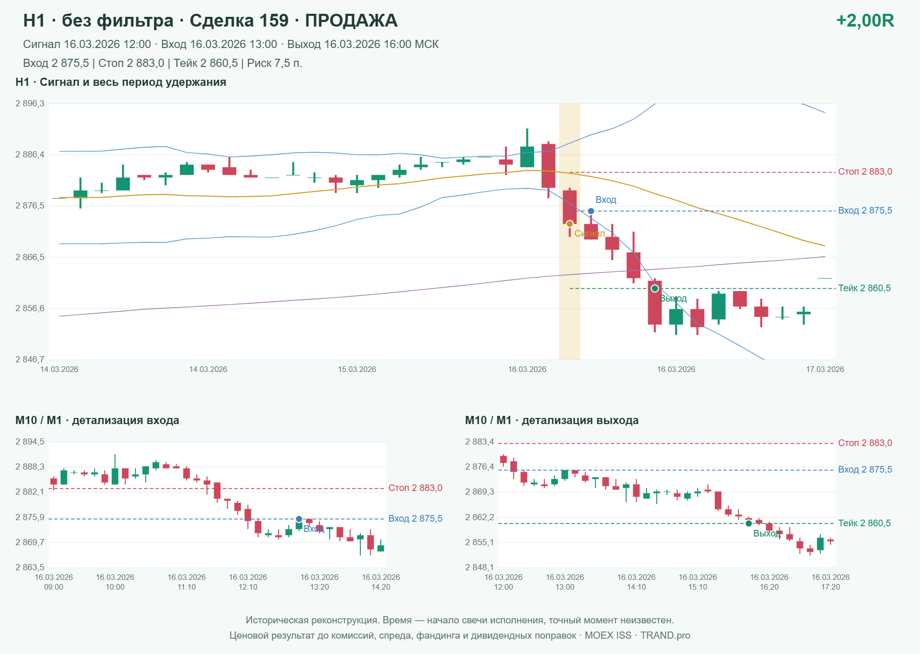Click 'Тейк 2 860,5' label in the exit detail chart
Screen dimensions: 920x654
coord(864,523)
